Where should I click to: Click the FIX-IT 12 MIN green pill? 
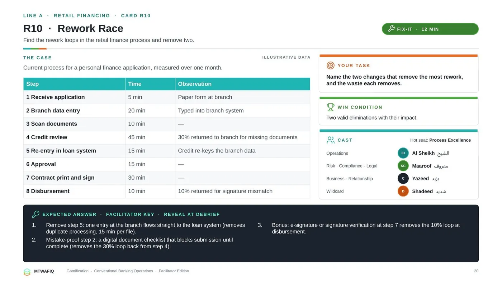(x=430, y=29)
